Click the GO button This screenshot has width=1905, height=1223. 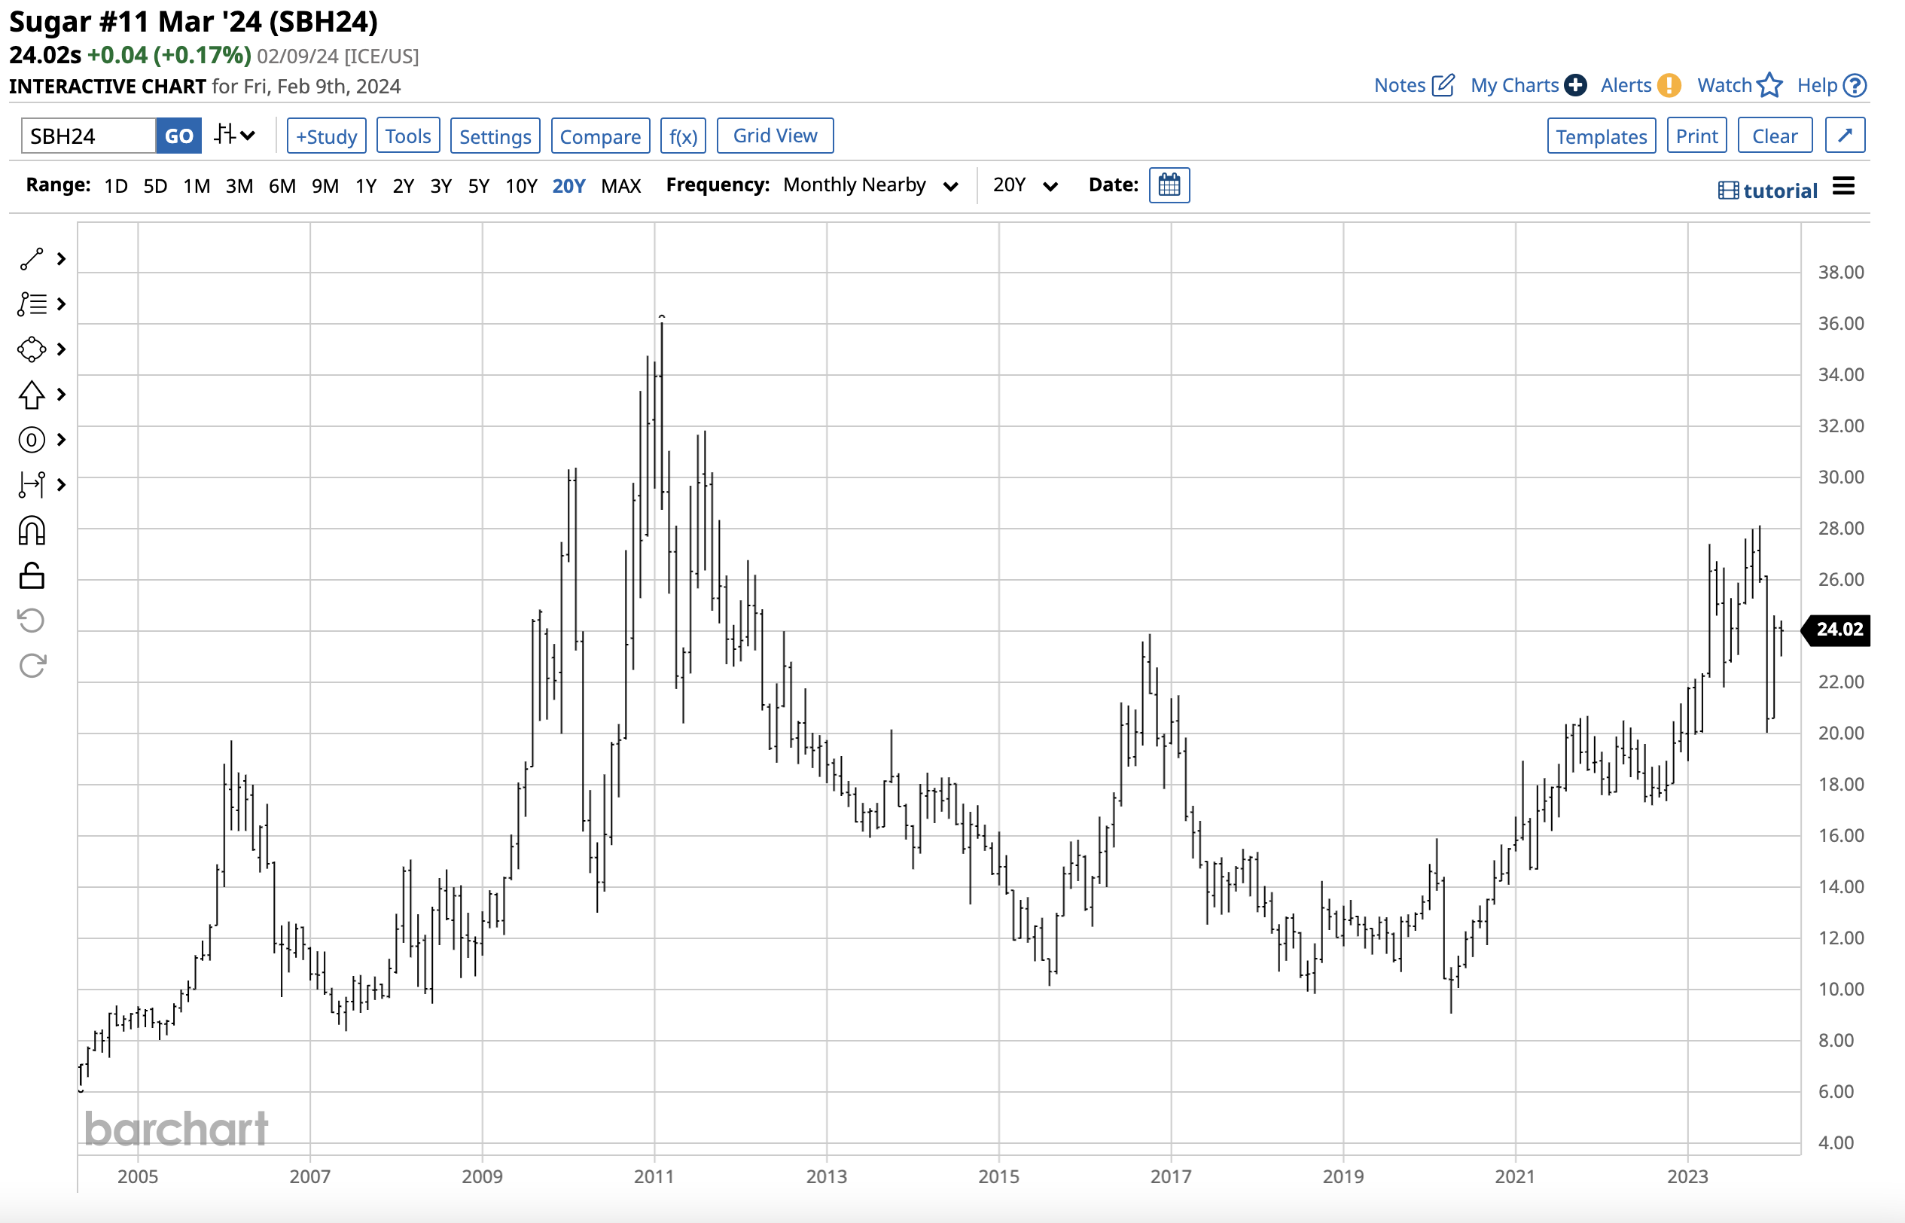pos(178,136)
